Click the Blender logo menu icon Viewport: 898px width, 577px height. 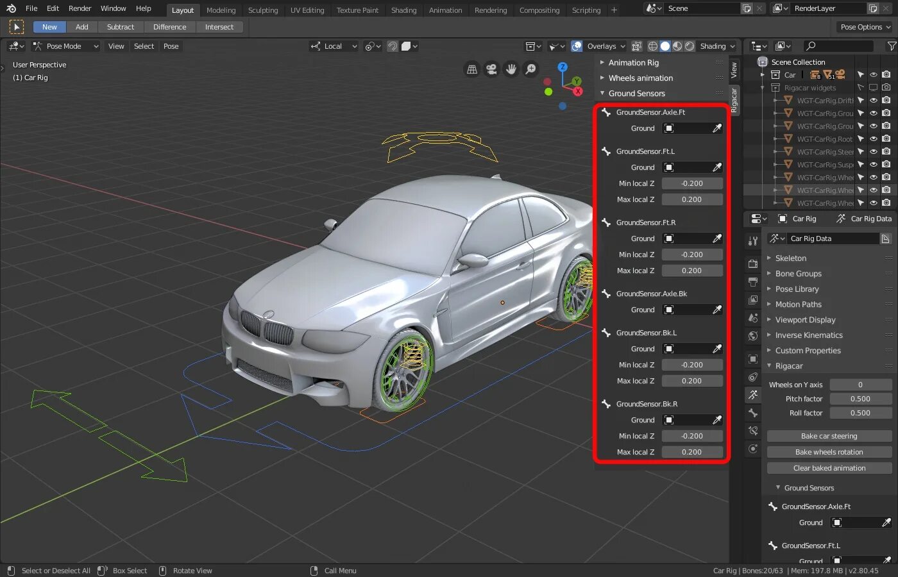11,8
